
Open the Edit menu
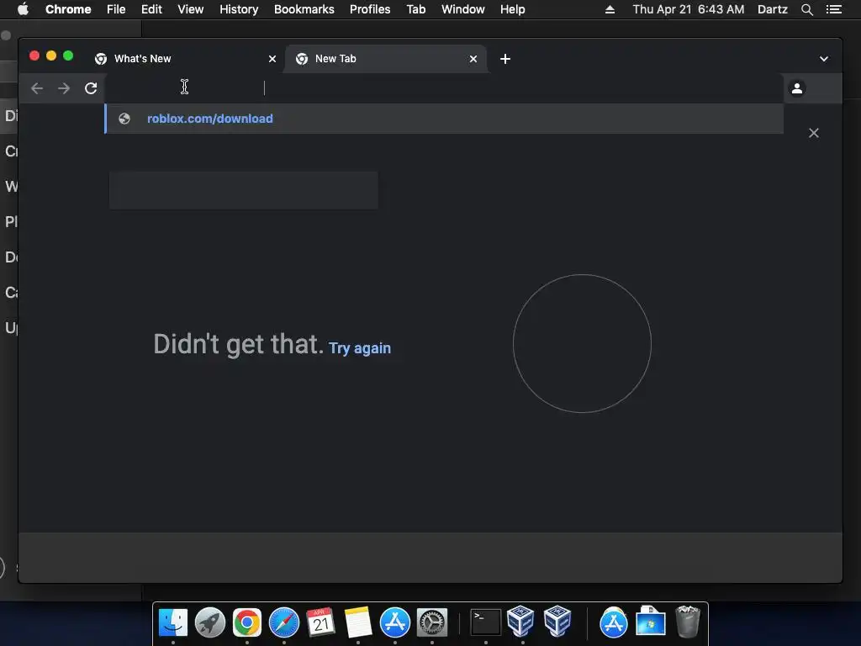pos(151,9)
